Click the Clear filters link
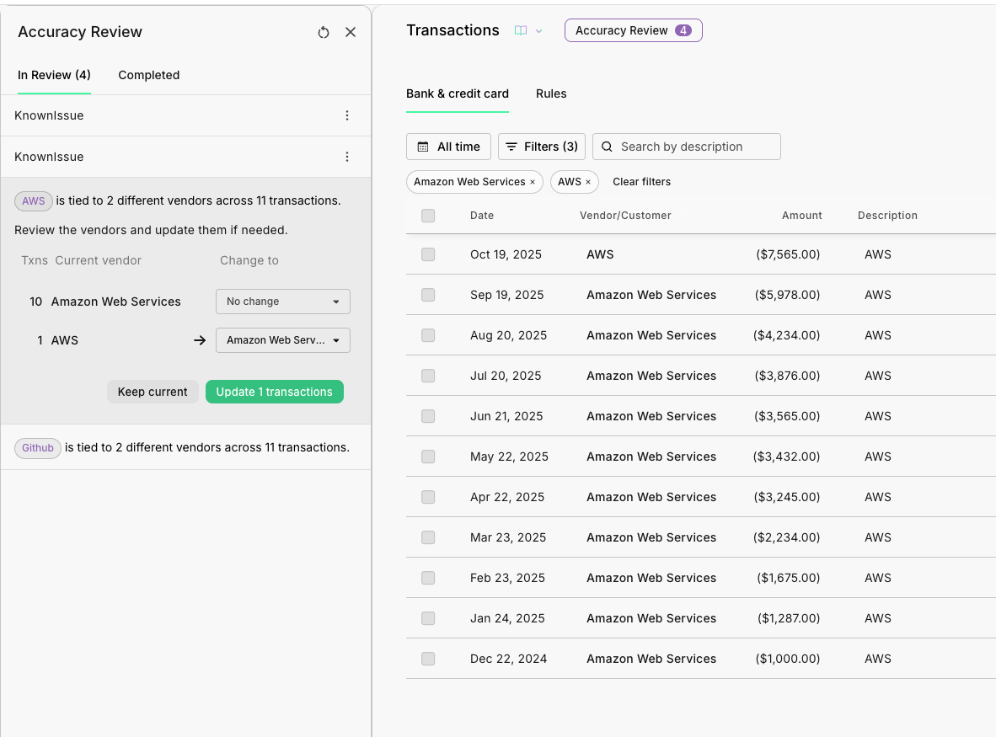The width and height of the screenshot is (996, 737). tap(641, 182)
